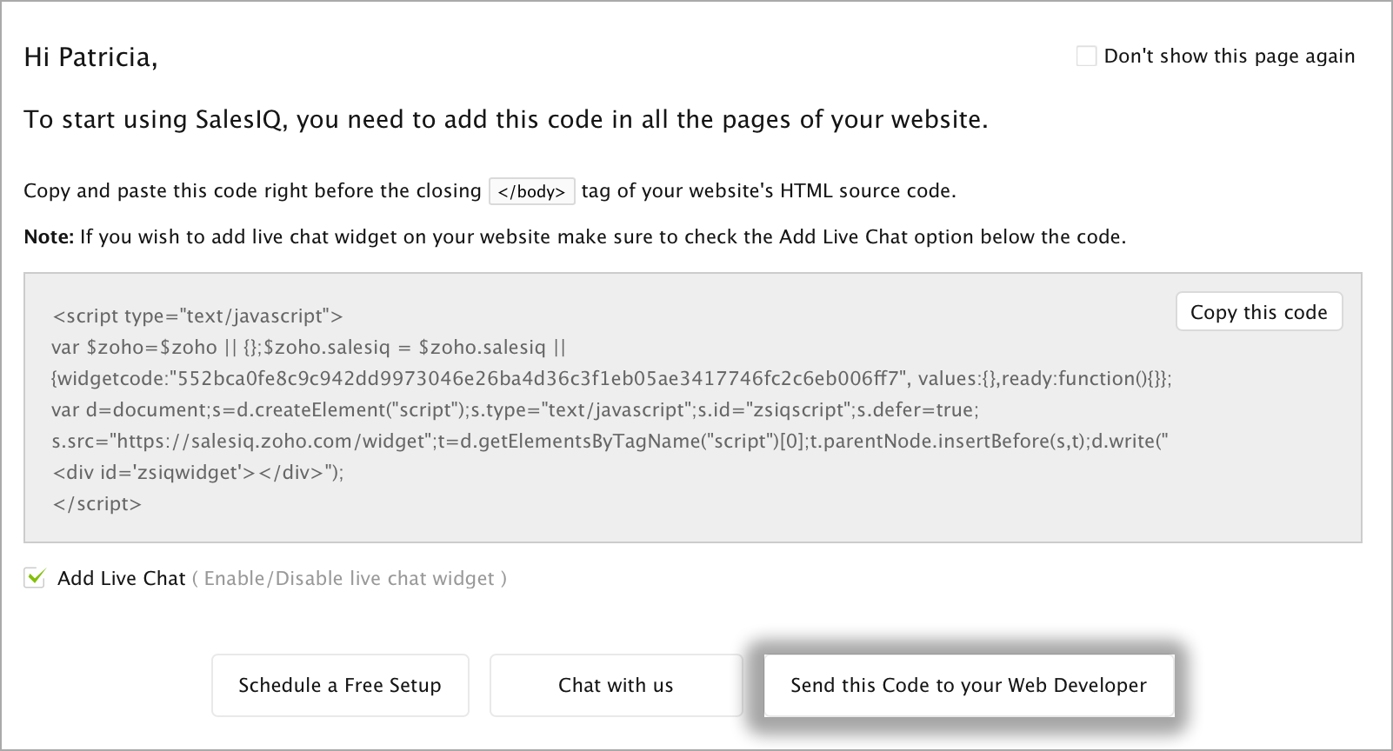Viewport: 1393px width, 751px height.
Task: Click the "Note:" live chat widget sentence
Action: [575, 236]
